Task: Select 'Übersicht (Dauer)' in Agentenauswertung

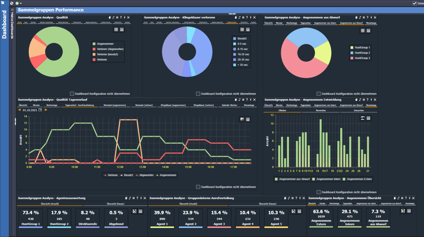Action: point(115,204)
